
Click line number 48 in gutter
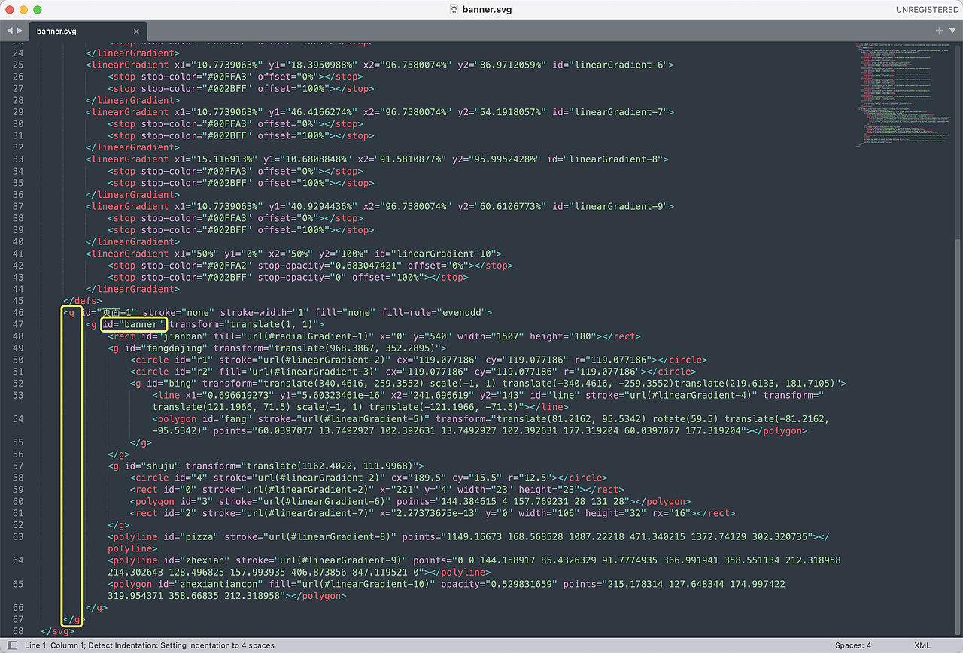(18, 336)
